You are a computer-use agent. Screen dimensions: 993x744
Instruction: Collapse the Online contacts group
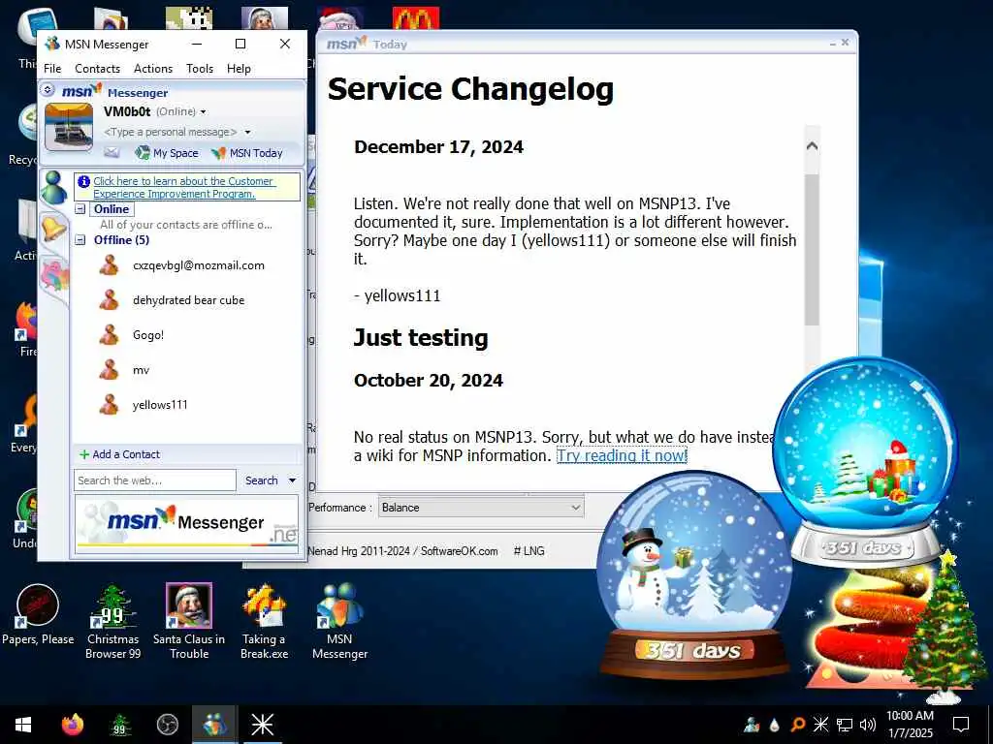[x=80, y=209]
